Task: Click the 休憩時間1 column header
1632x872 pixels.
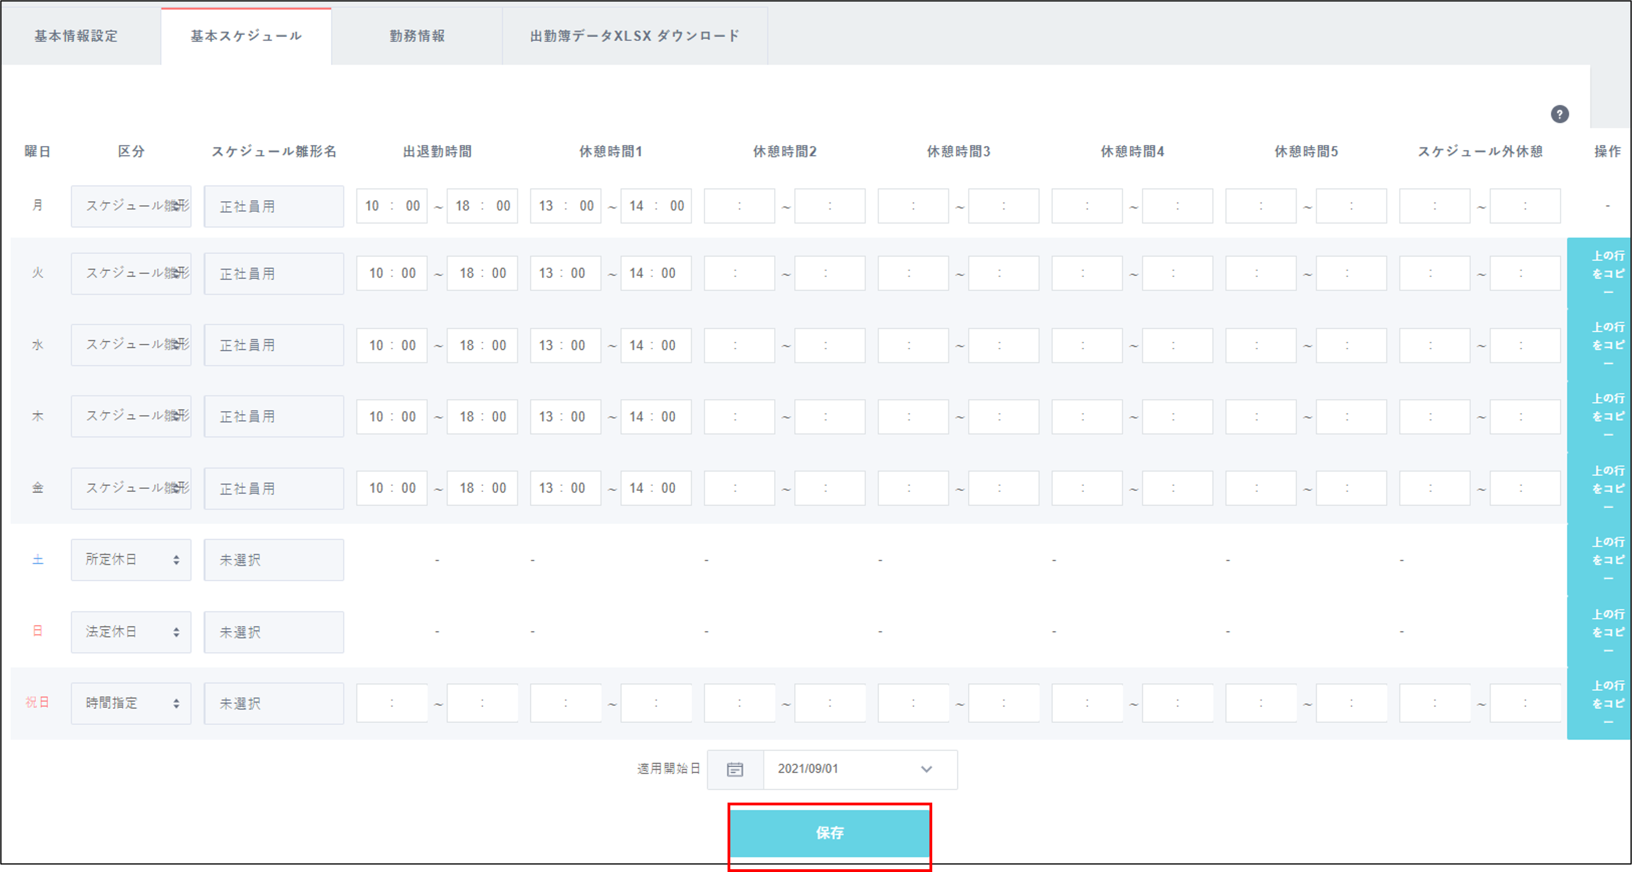Action: [611, 151]
